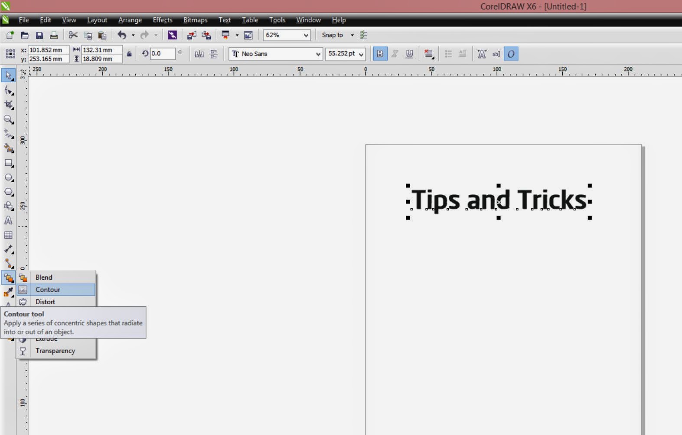Expand the undo history arrow
The height and width of the screenshot is (435, 682).
(133, 35)
